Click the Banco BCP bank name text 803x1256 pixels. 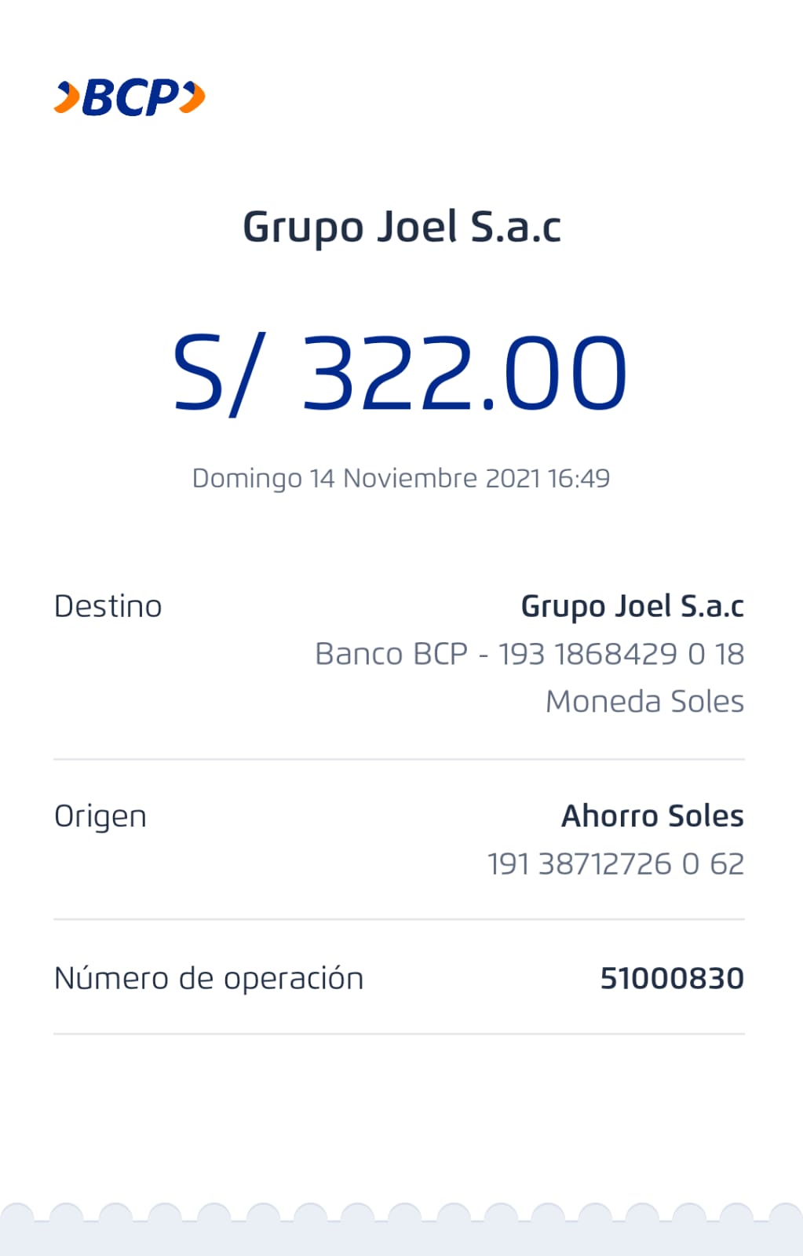pos(391,654)
